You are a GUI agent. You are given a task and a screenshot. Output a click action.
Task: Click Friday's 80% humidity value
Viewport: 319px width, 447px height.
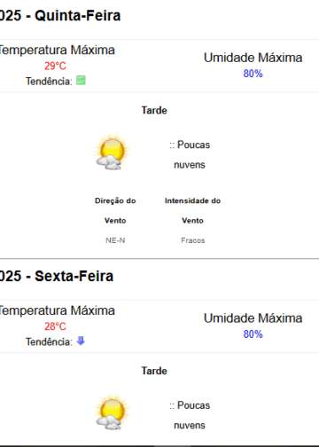pyautogui.click(x=253, y=333)
